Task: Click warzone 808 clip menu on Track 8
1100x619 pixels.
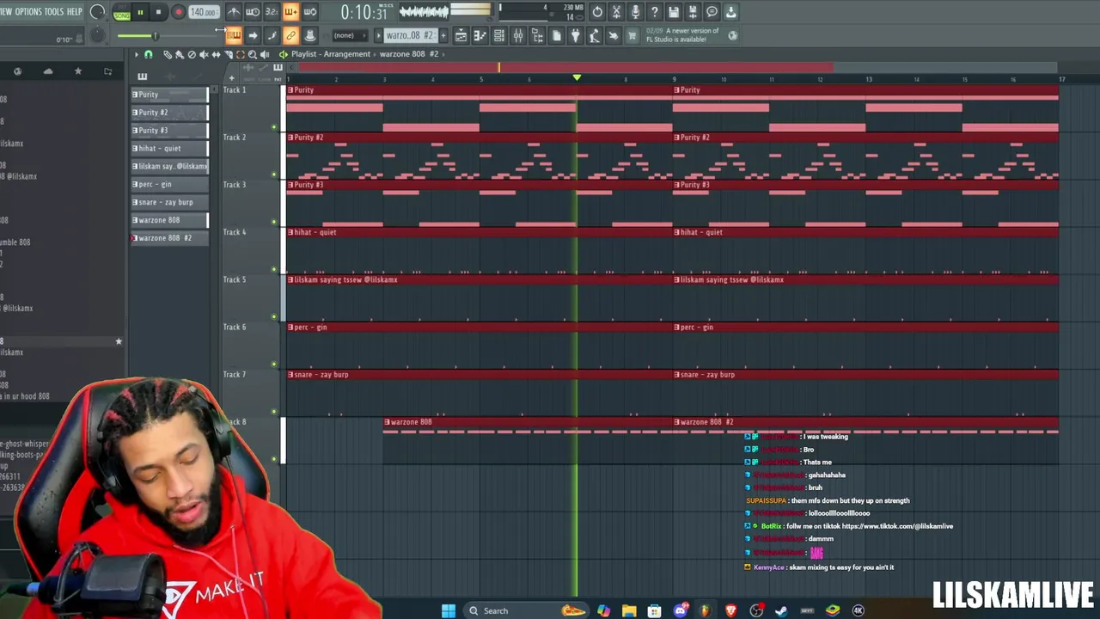Action: 388,422
